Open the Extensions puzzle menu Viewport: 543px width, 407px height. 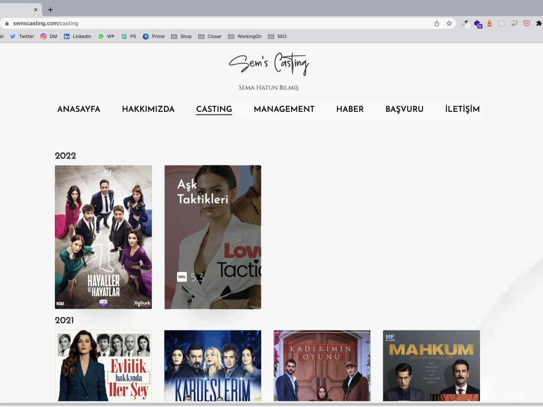[x=539, y=23]
